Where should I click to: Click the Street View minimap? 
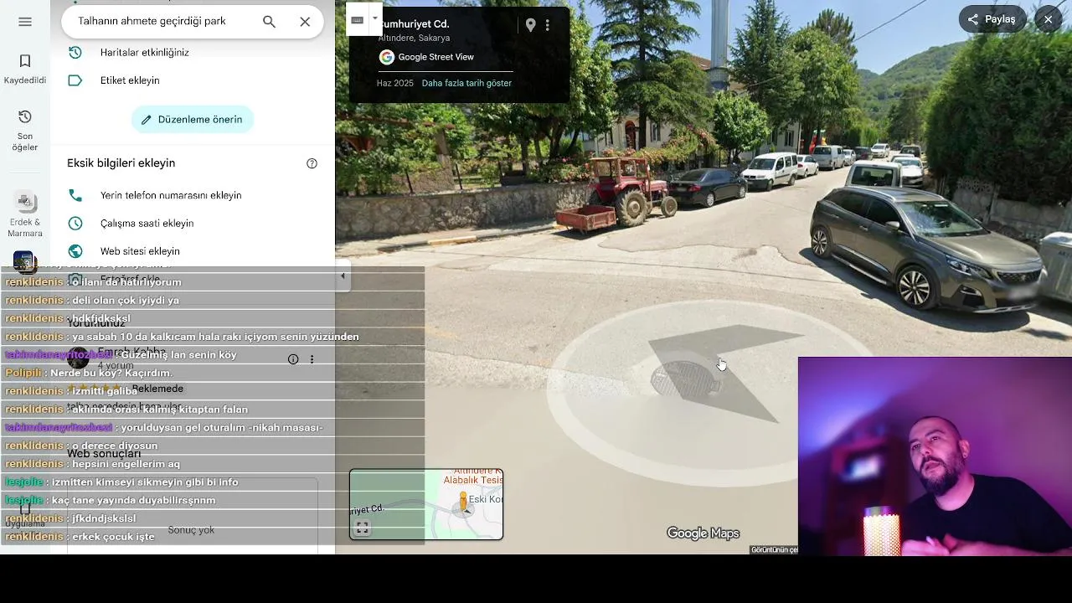pos(426,504)
